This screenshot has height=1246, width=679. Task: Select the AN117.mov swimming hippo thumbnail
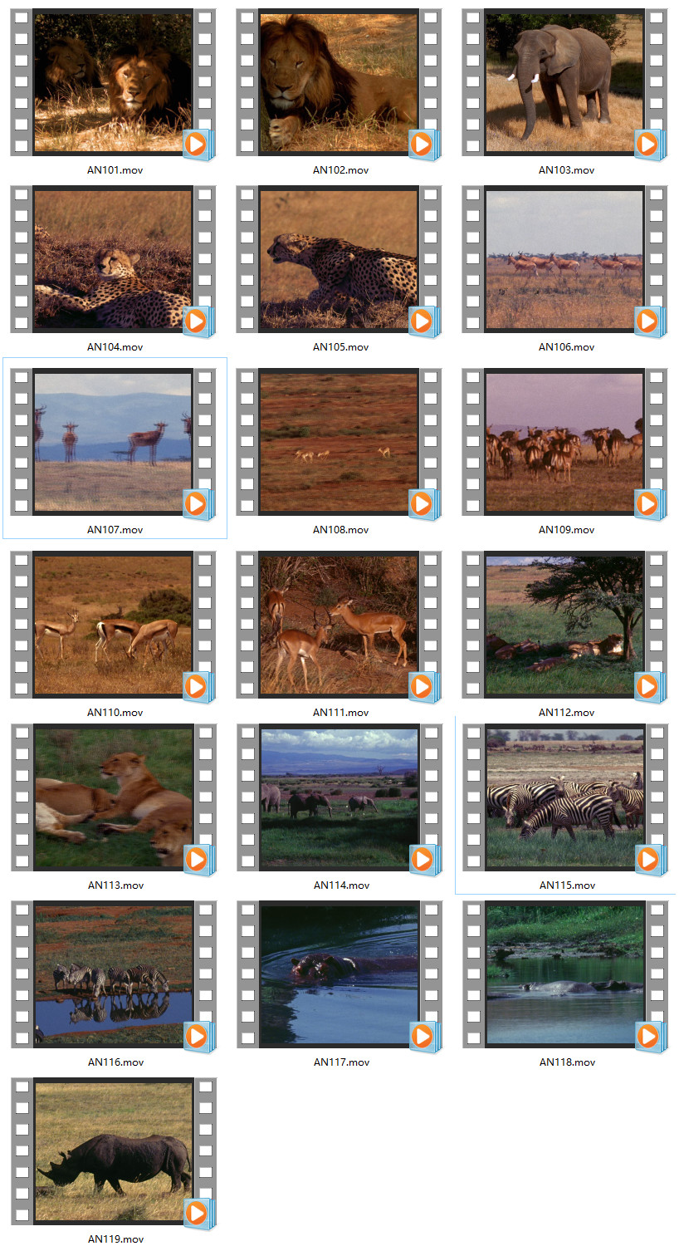[x=339, y=974]
